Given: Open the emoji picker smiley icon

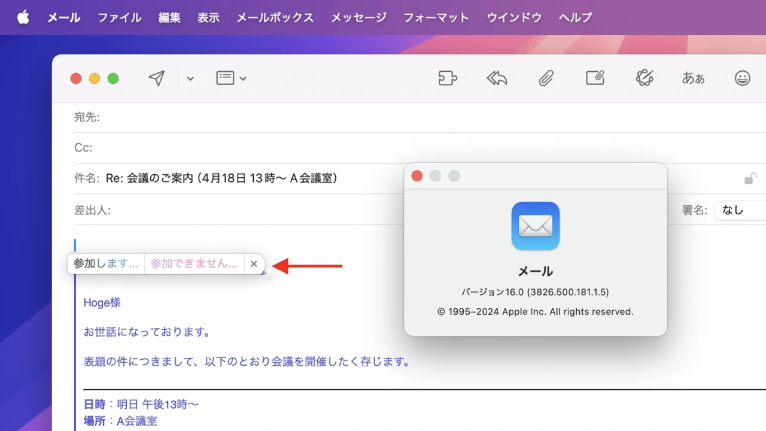Looking at the screenshot, I should (x=742, y=78).
